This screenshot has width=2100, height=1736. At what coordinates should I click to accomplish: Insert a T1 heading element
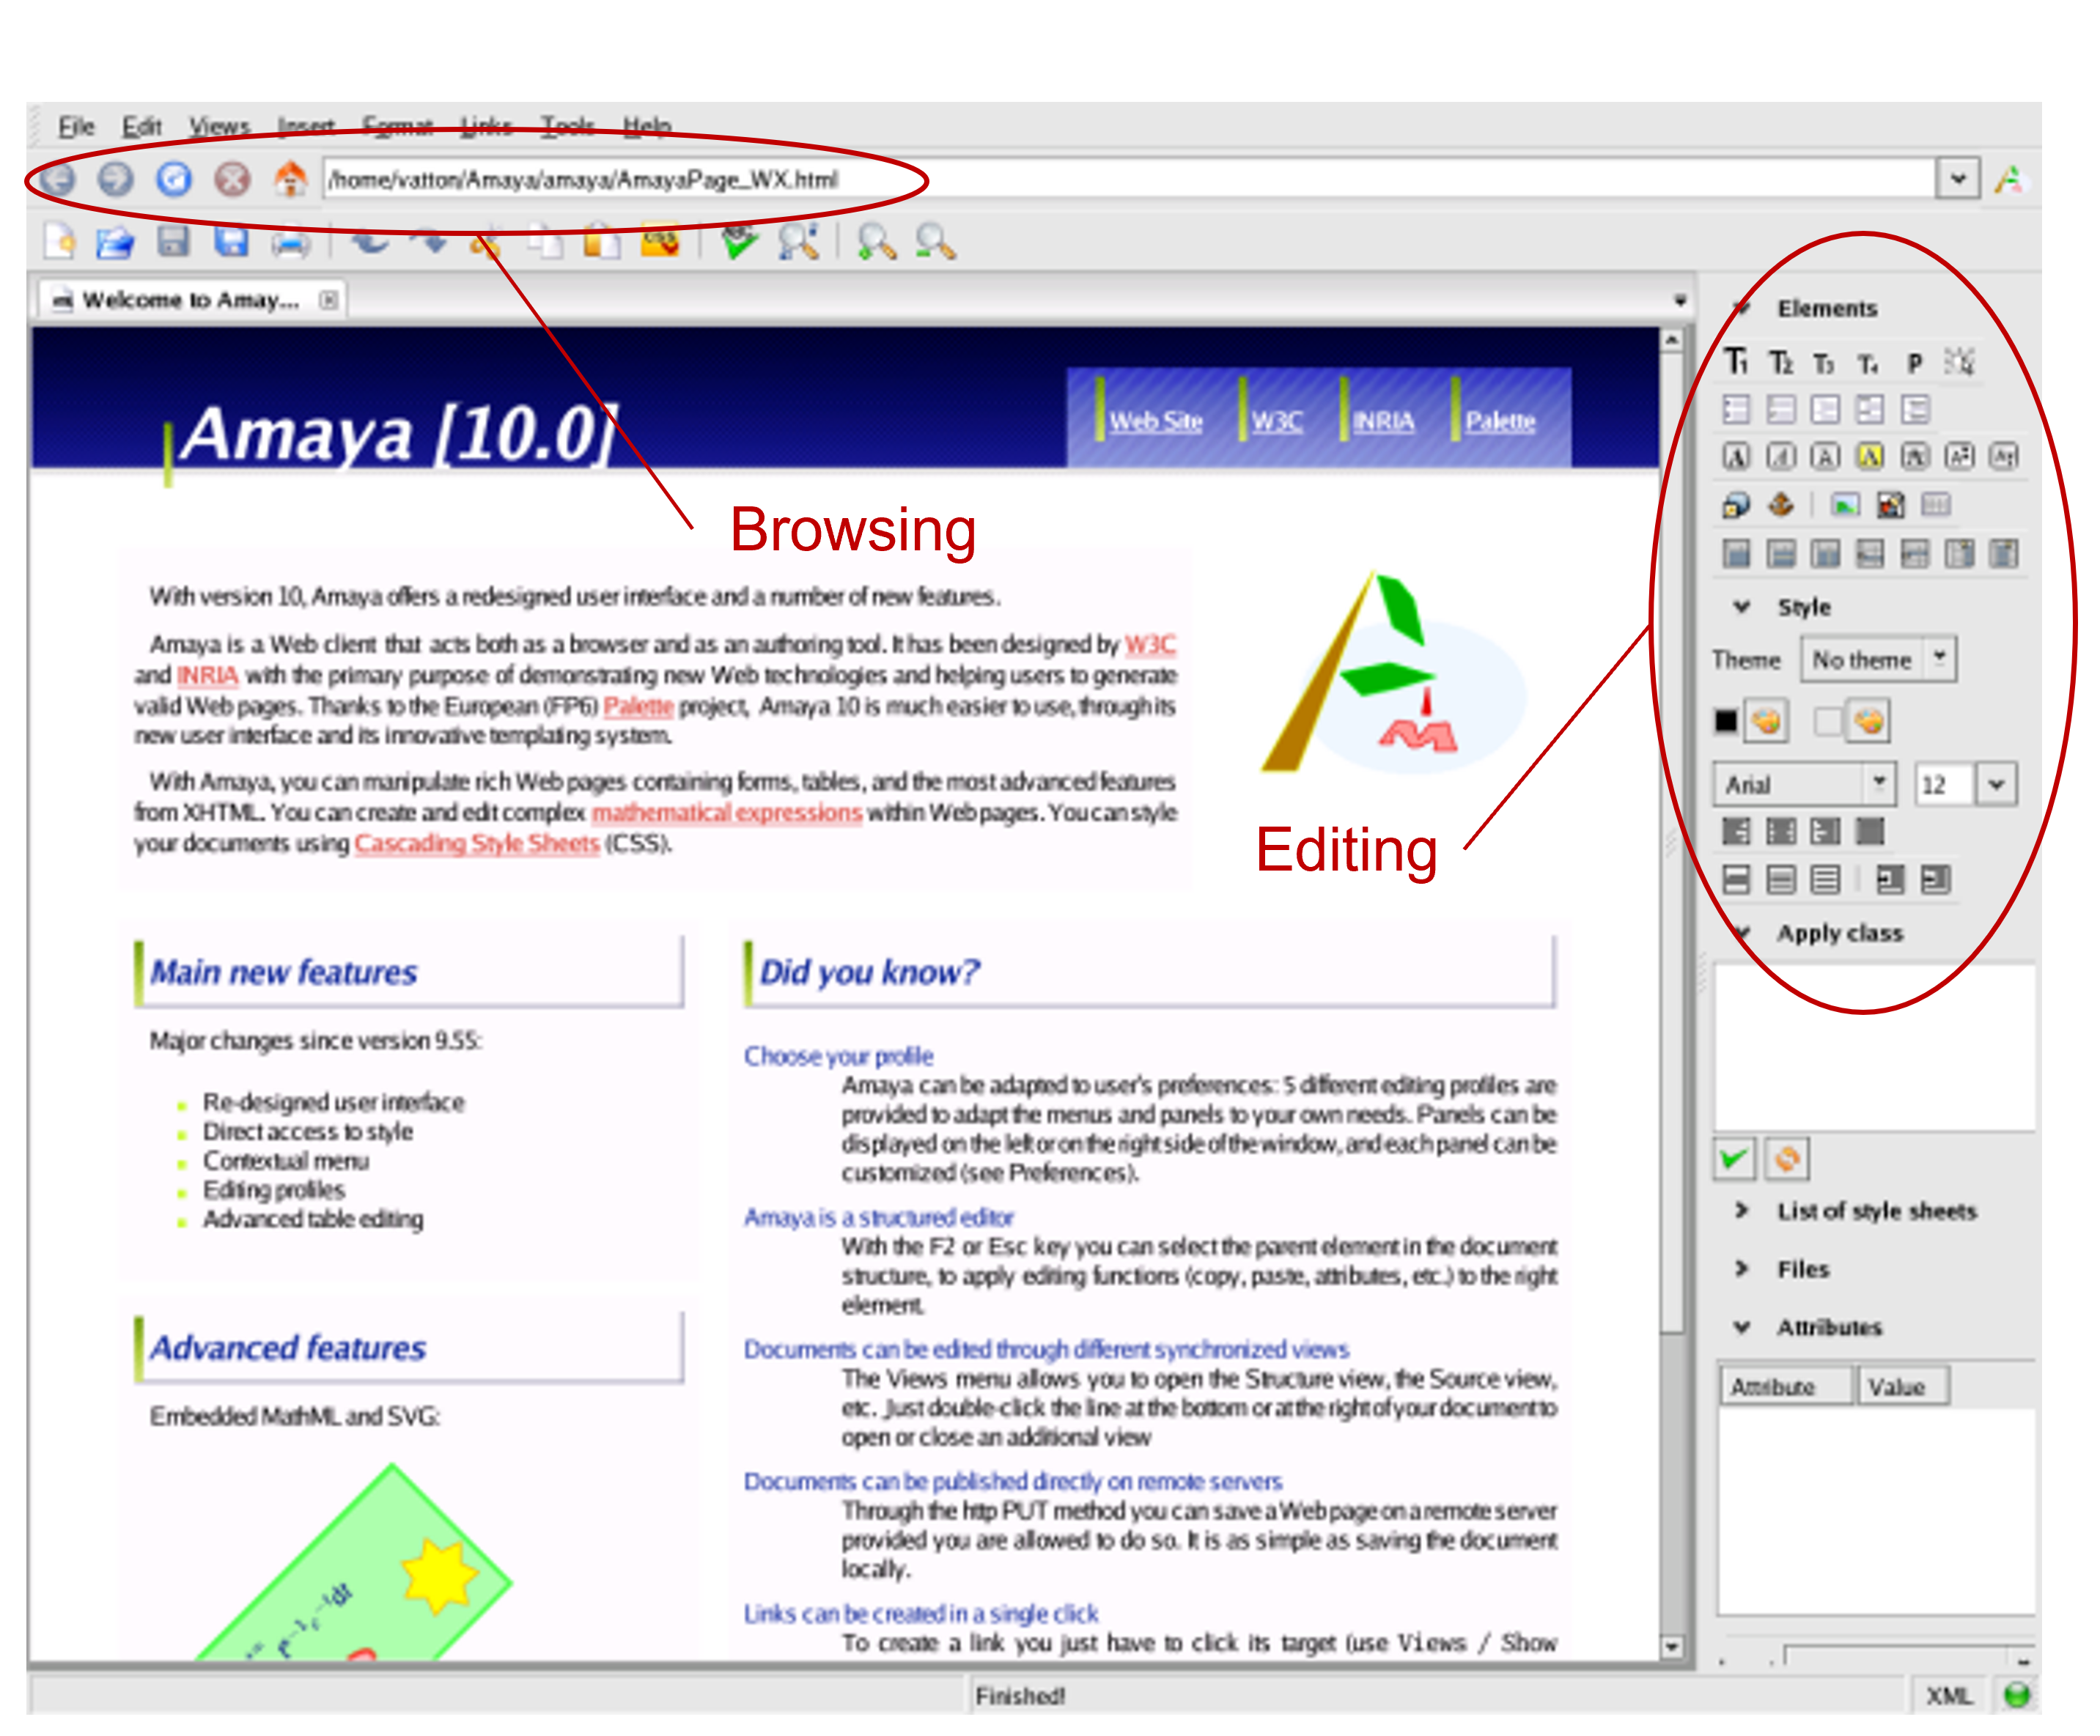click(1737, 362)
